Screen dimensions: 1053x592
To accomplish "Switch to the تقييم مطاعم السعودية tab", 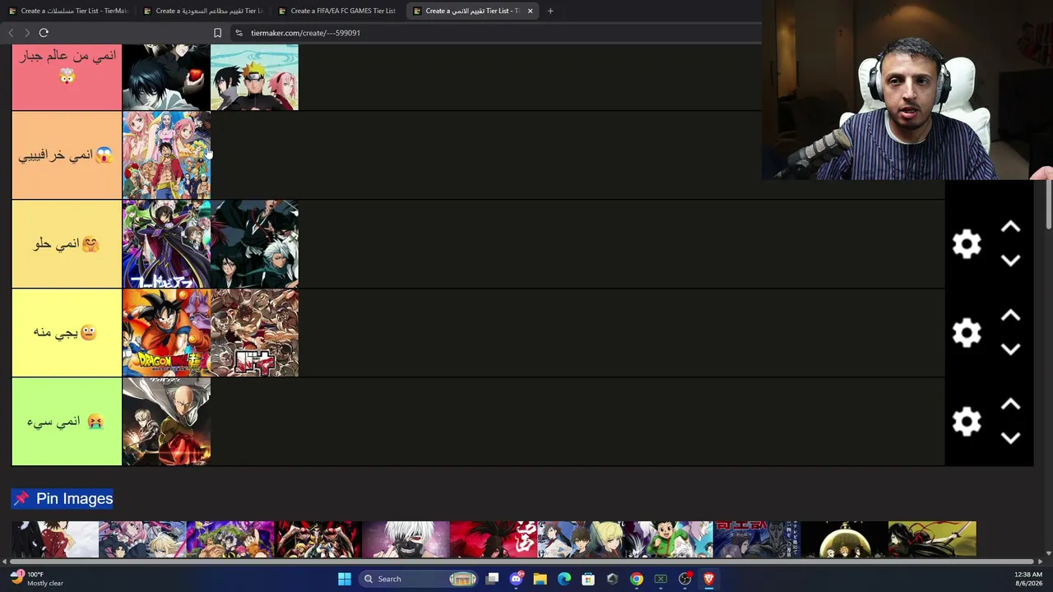I will 203,11.
